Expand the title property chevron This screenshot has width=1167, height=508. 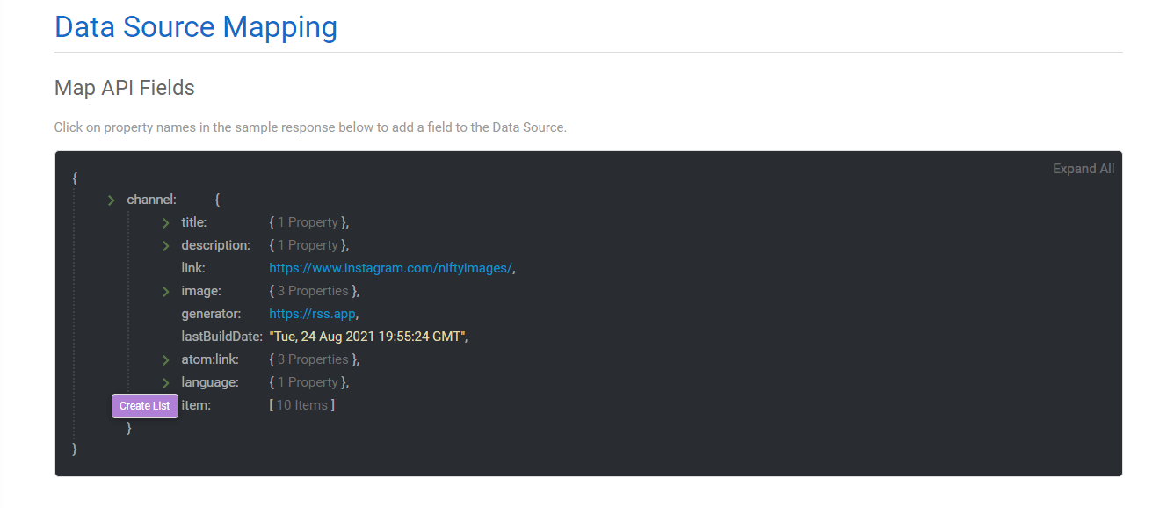(165, 223)
